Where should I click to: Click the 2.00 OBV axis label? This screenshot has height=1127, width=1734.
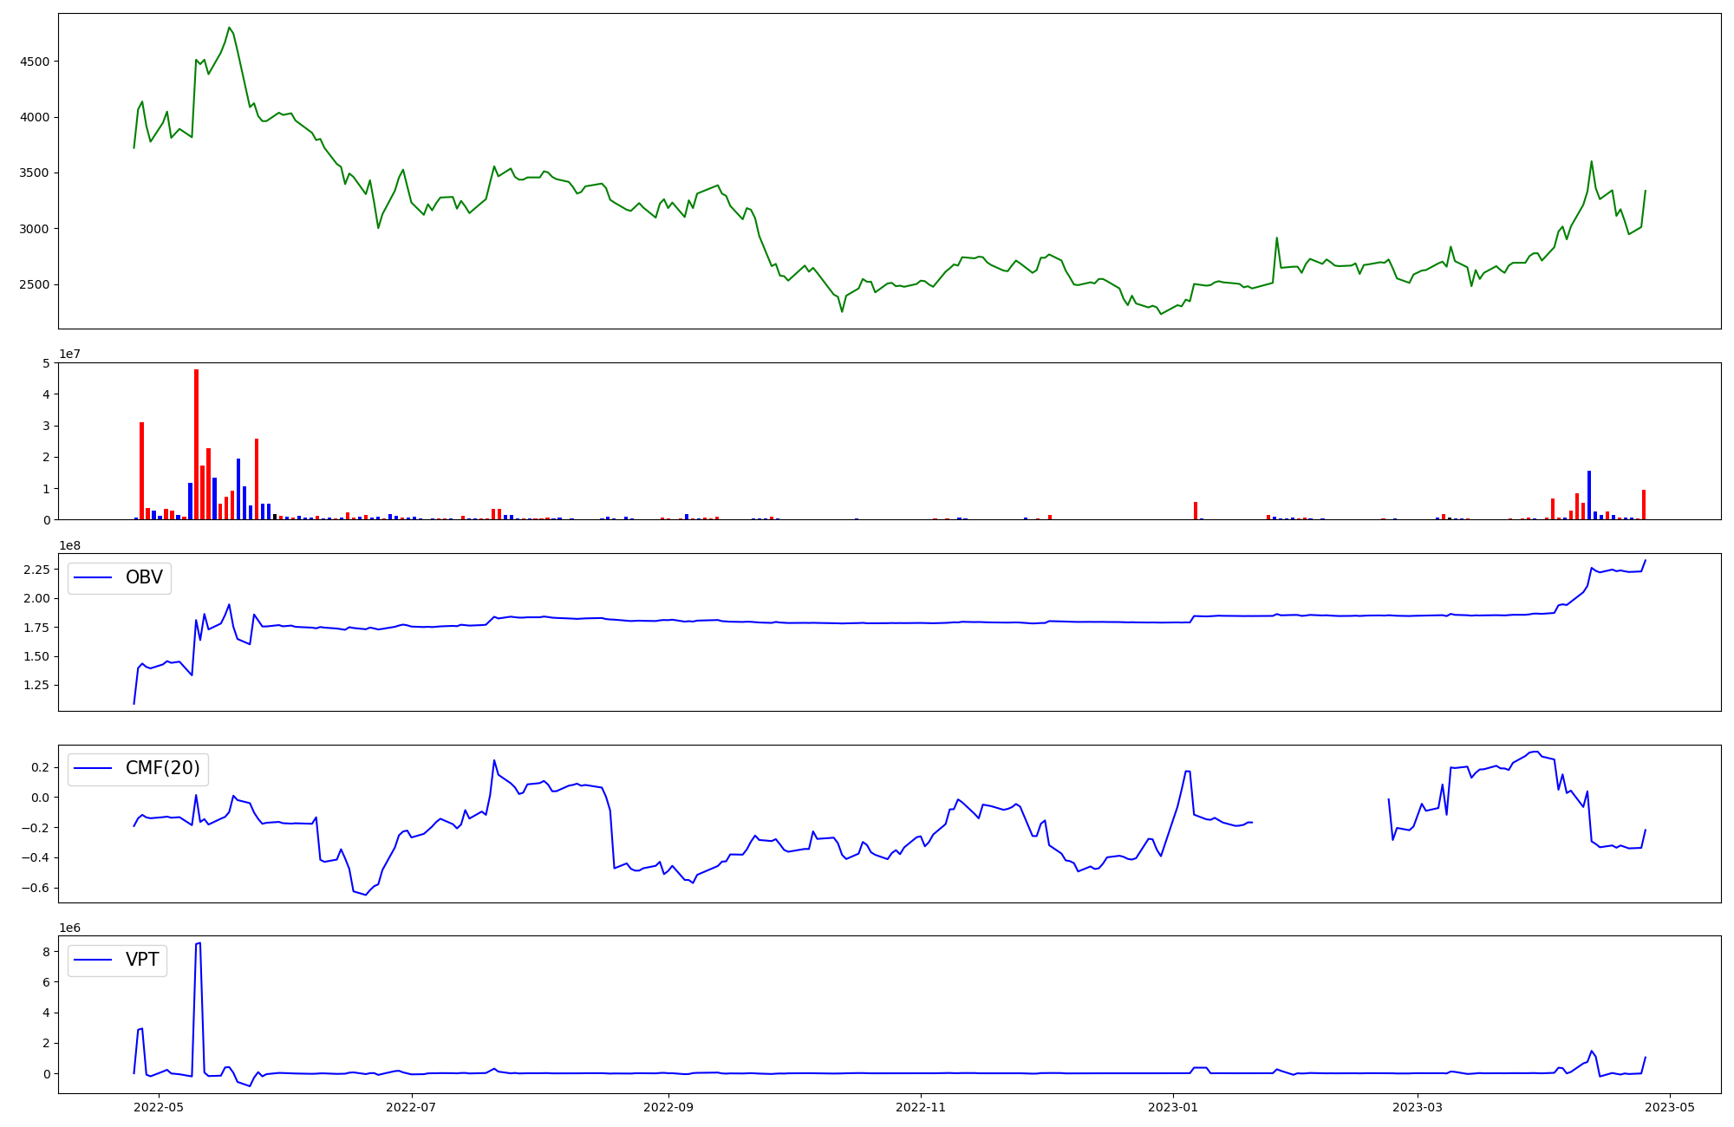pyautogui.click(x=38, y=598)
